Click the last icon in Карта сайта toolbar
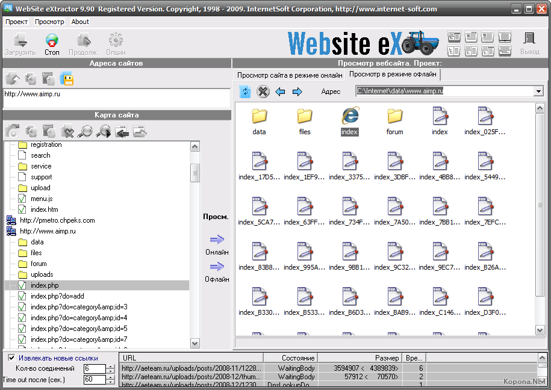Viewport: 551px width, 390px height. coord(140,131)
